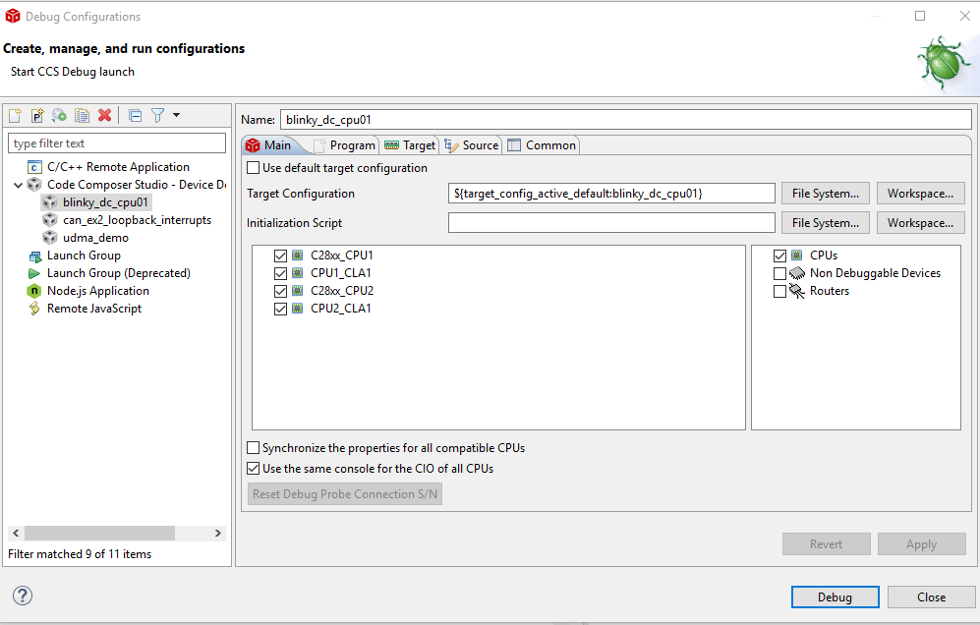Select can_ex2_loopback_interrupts configuration
Screen dimensions: 980x625
(137, 220)
